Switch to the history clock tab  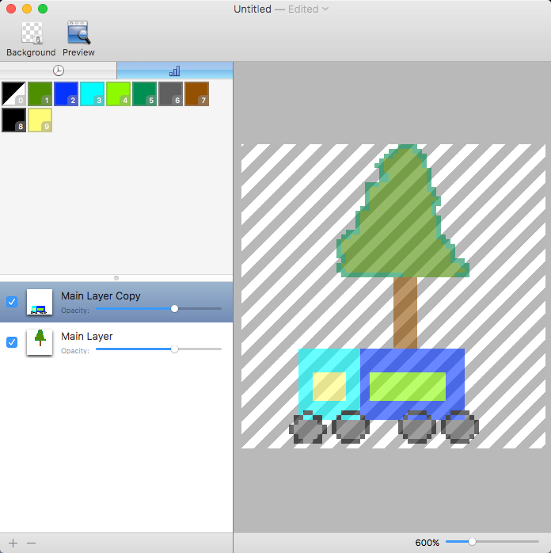tap(59, 71)
